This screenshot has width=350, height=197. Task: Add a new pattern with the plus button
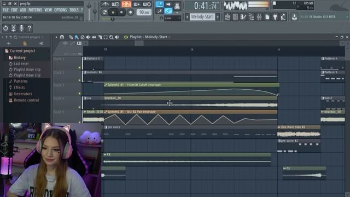point(218,17)
